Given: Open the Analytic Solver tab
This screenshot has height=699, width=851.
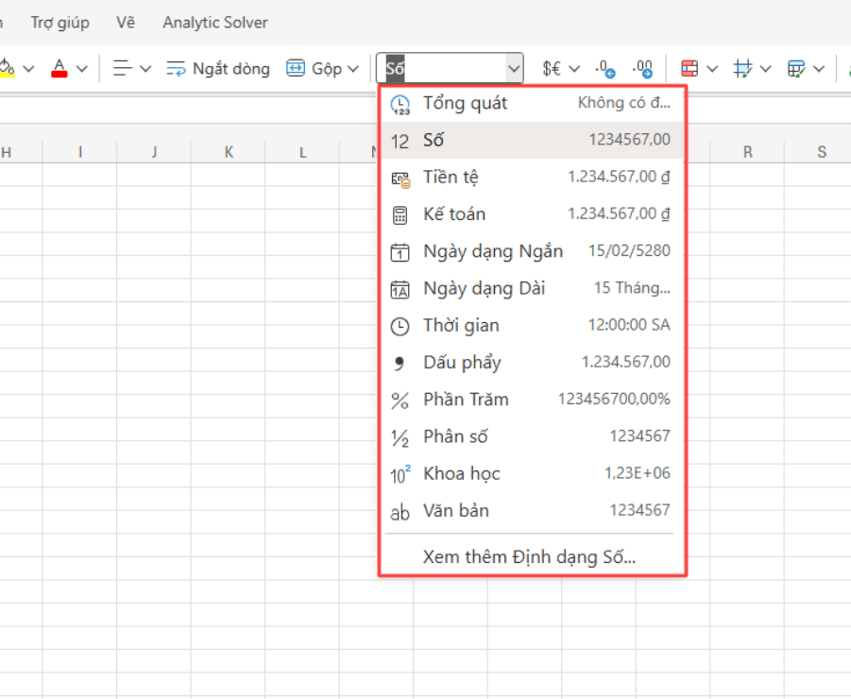Looking at the screenshot, I should tap(215, 23).
